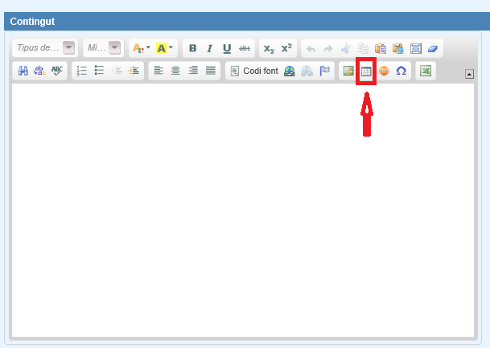Click the eraser remove-format icon

[x=433, y=48]
